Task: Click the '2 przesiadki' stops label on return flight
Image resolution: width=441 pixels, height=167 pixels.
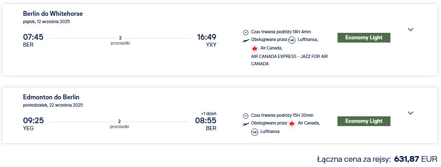Action: click(119, 124)
